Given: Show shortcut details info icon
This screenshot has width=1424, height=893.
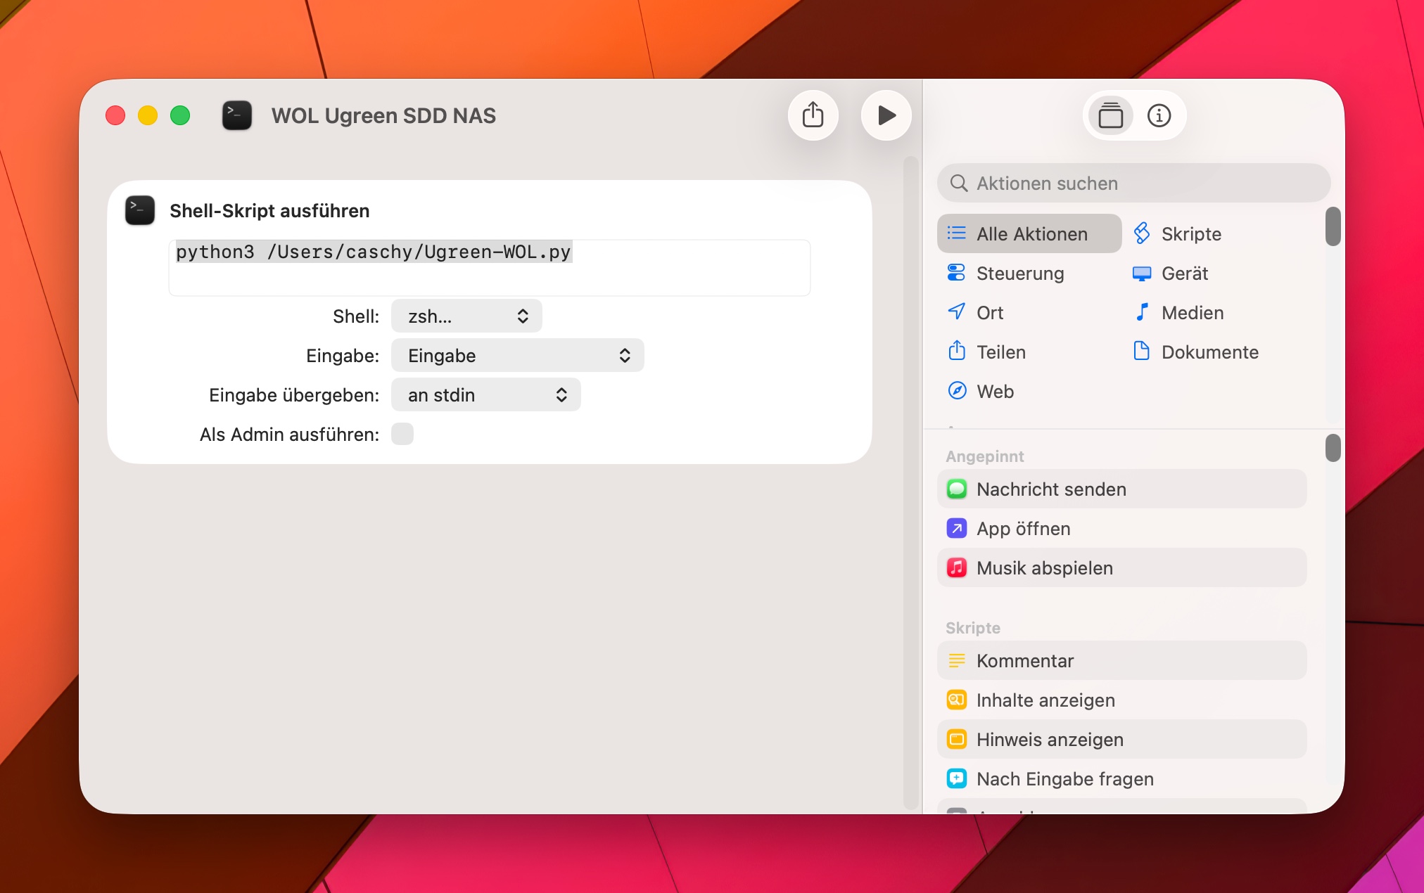Looking at the screenshot, I should coord(1159,115).
